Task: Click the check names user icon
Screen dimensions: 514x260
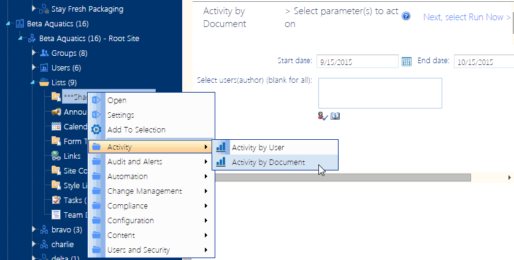Action: pos(323,116)
